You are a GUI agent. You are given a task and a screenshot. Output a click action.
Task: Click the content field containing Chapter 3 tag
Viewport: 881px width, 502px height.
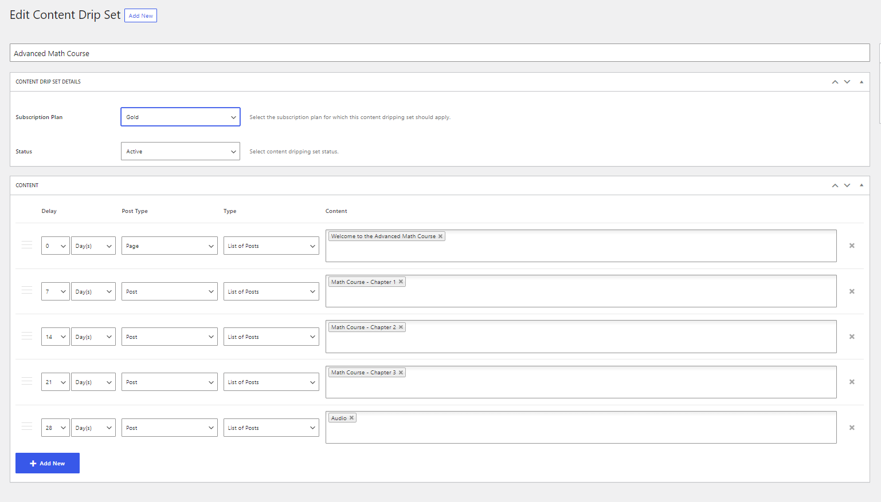point(581,382)
